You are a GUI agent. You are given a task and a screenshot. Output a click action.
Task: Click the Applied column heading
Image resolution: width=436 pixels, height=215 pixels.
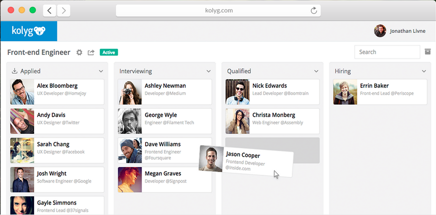(30, 71)
